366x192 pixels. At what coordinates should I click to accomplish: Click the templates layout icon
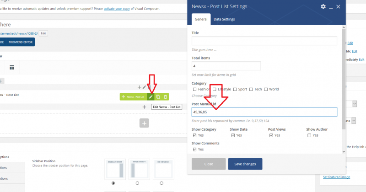pos(12,68)
